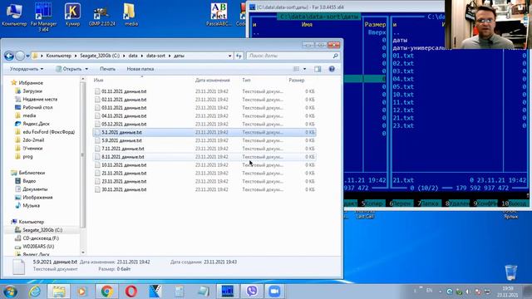
Task: Select file 05.12.2021 данные.txt
Action: (x=124, y=124)
